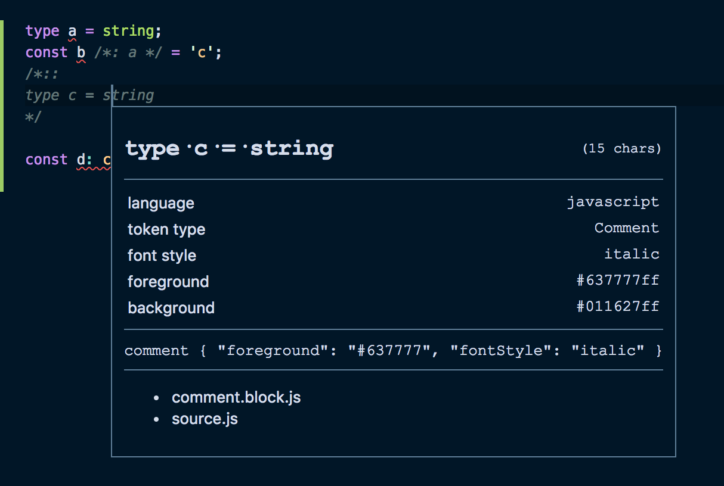This screenshot has width=724, height=486.
Task: Click the underlined variable 'b'
Action: pyautogui.click(x=81, y=52)
